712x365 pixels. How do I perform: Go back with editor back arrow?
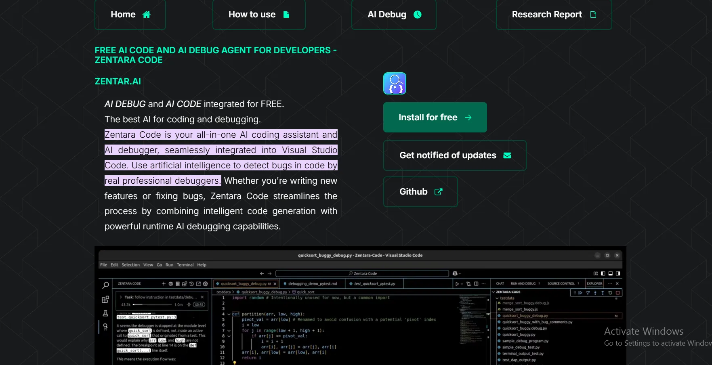(x=262, y=273)
